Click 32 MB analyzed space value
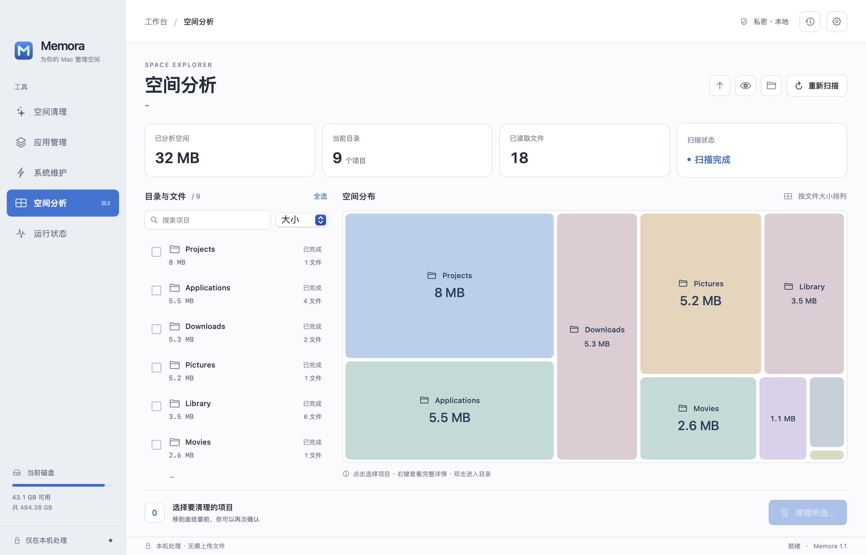The height and width of the screenshot is (555, 866). coord(177,158)
